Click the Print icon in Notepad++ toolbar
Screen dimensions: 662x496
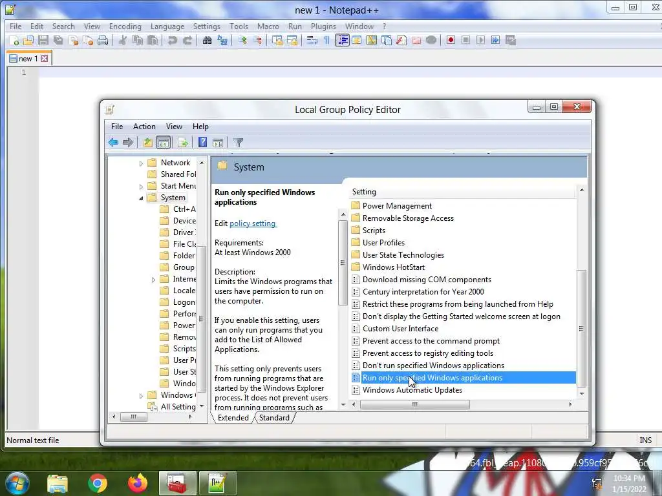(x=103, y=41)
